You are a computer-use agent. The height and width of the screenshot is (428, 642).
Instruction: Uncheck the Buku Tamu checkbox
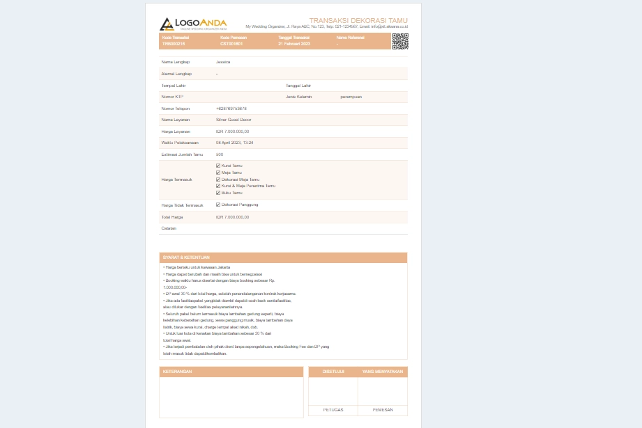(x=218, y=193)
